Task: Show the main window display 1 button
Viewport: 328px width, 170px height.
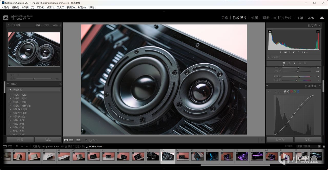Action: 5,146
